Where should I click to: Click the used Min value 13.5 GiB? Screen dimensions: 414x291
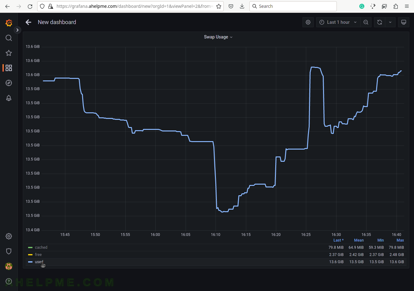point(377,262)
